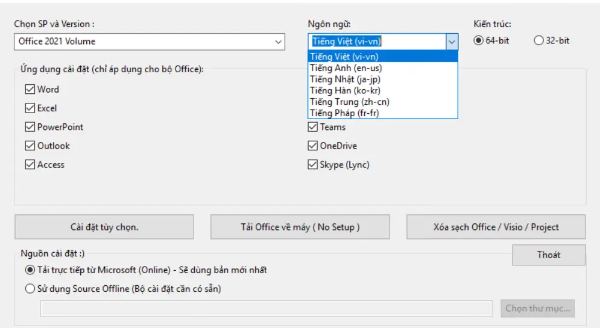This screenshot has width=600, height=328.
Task: Collapse the language dropdown arrow
Action: pyautogui.click(x=451, y=42)
